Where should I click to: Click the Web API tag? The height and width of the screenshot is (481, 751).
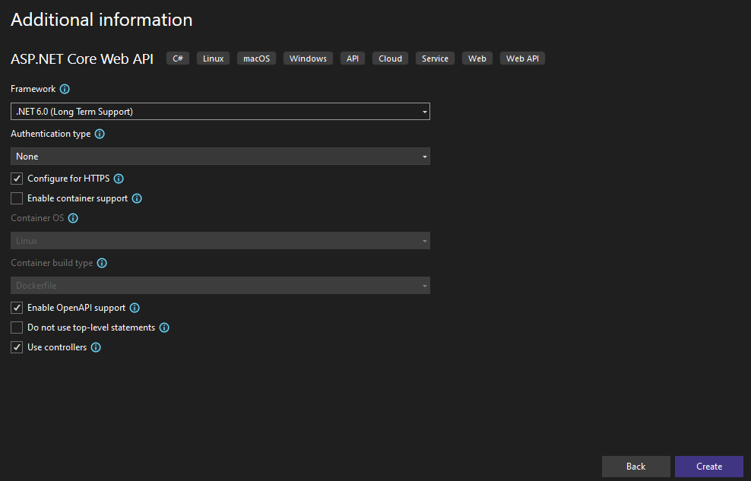pyautogui.click(x=522, y=59)
